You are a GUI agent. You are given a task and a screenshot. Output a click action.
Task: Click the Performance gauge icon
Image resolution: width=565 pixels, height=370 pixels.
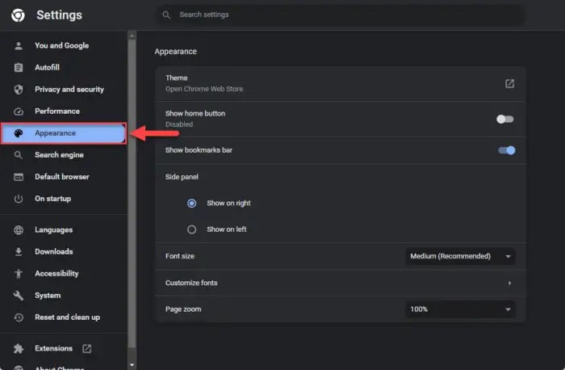19,111
